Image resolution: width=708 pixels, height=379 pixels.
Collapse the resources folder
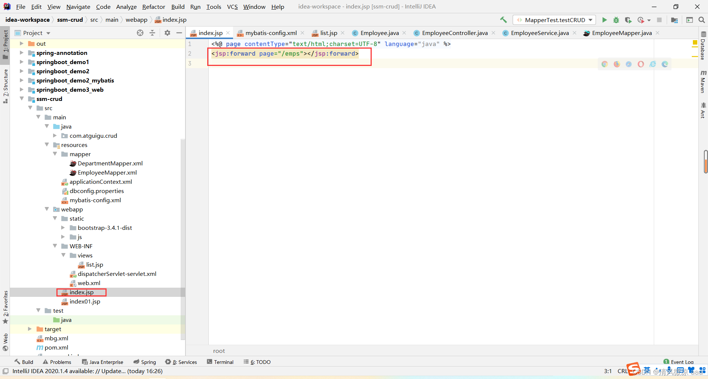tap(47, 145)
